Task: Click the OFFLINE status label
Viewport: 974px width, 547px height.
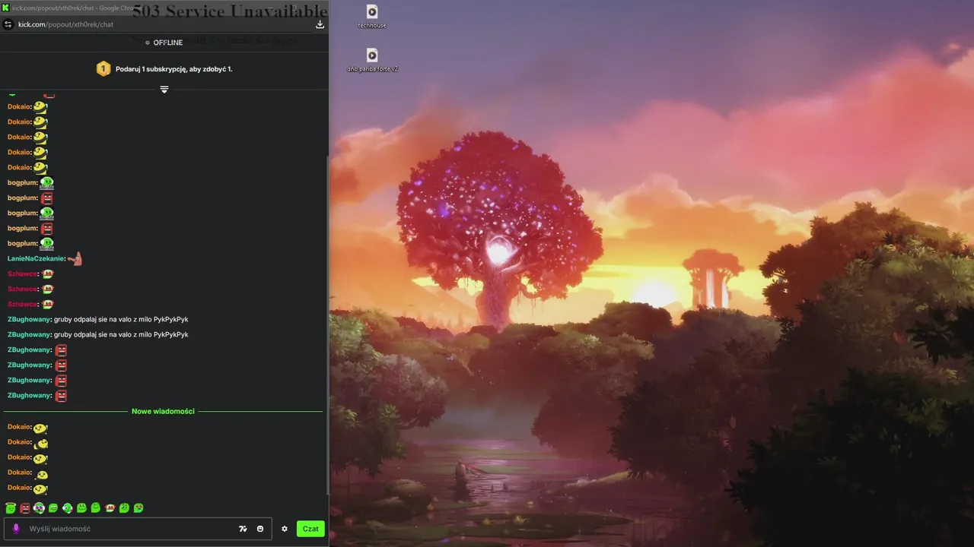Action: tap(168, 43)
